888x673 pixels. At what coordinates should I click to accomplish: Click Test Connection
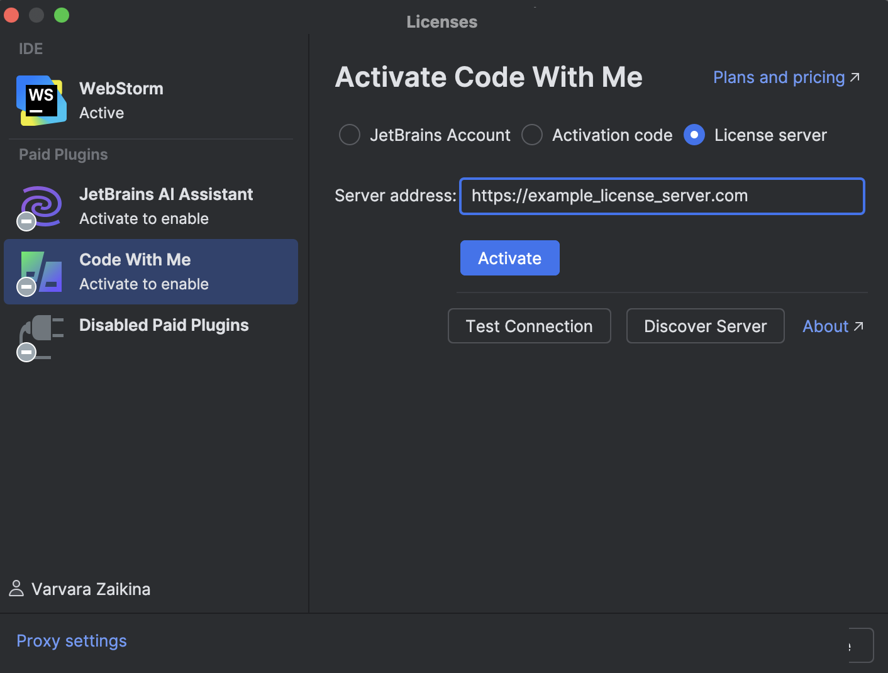coord(529,326)
